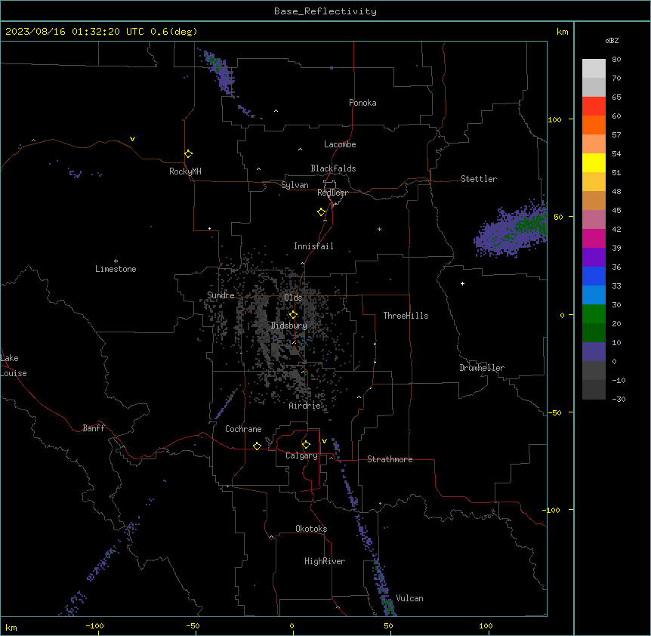Select the magenta 39-42 dBZ legend swatch
The height and width of the screenshot is (636, 651).
594,238
